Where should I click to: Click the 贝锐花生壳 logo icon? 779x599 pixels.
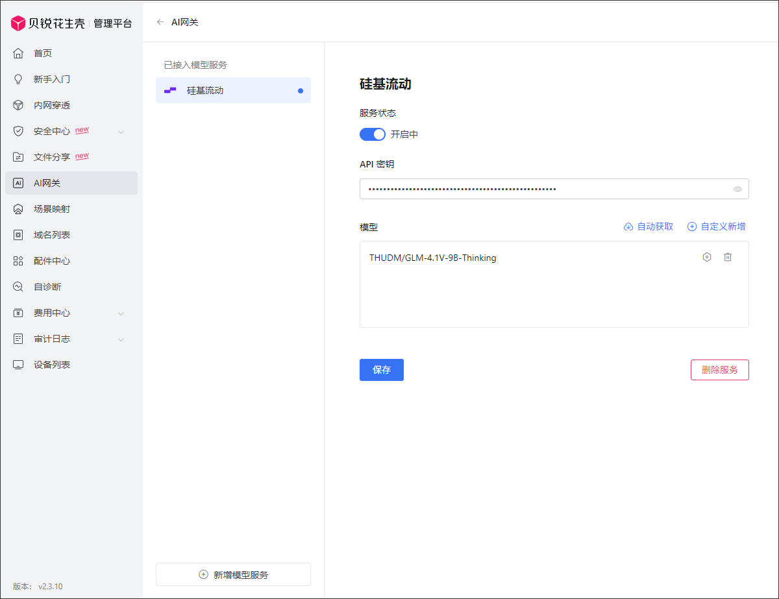[18, 23]
